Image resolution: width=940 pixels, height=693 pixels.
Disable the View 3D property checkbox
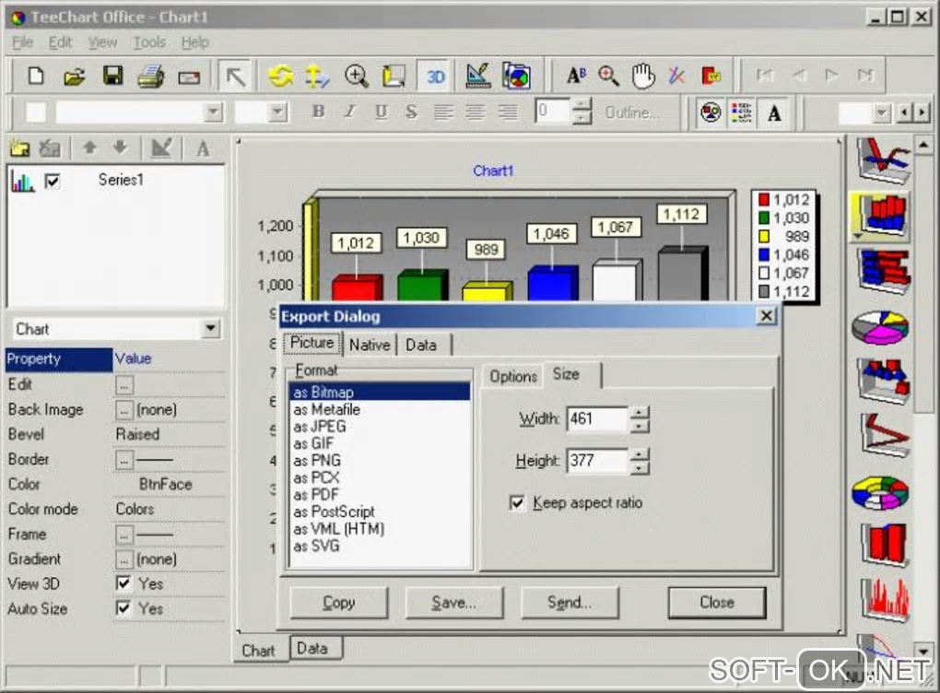pos(123,583)
